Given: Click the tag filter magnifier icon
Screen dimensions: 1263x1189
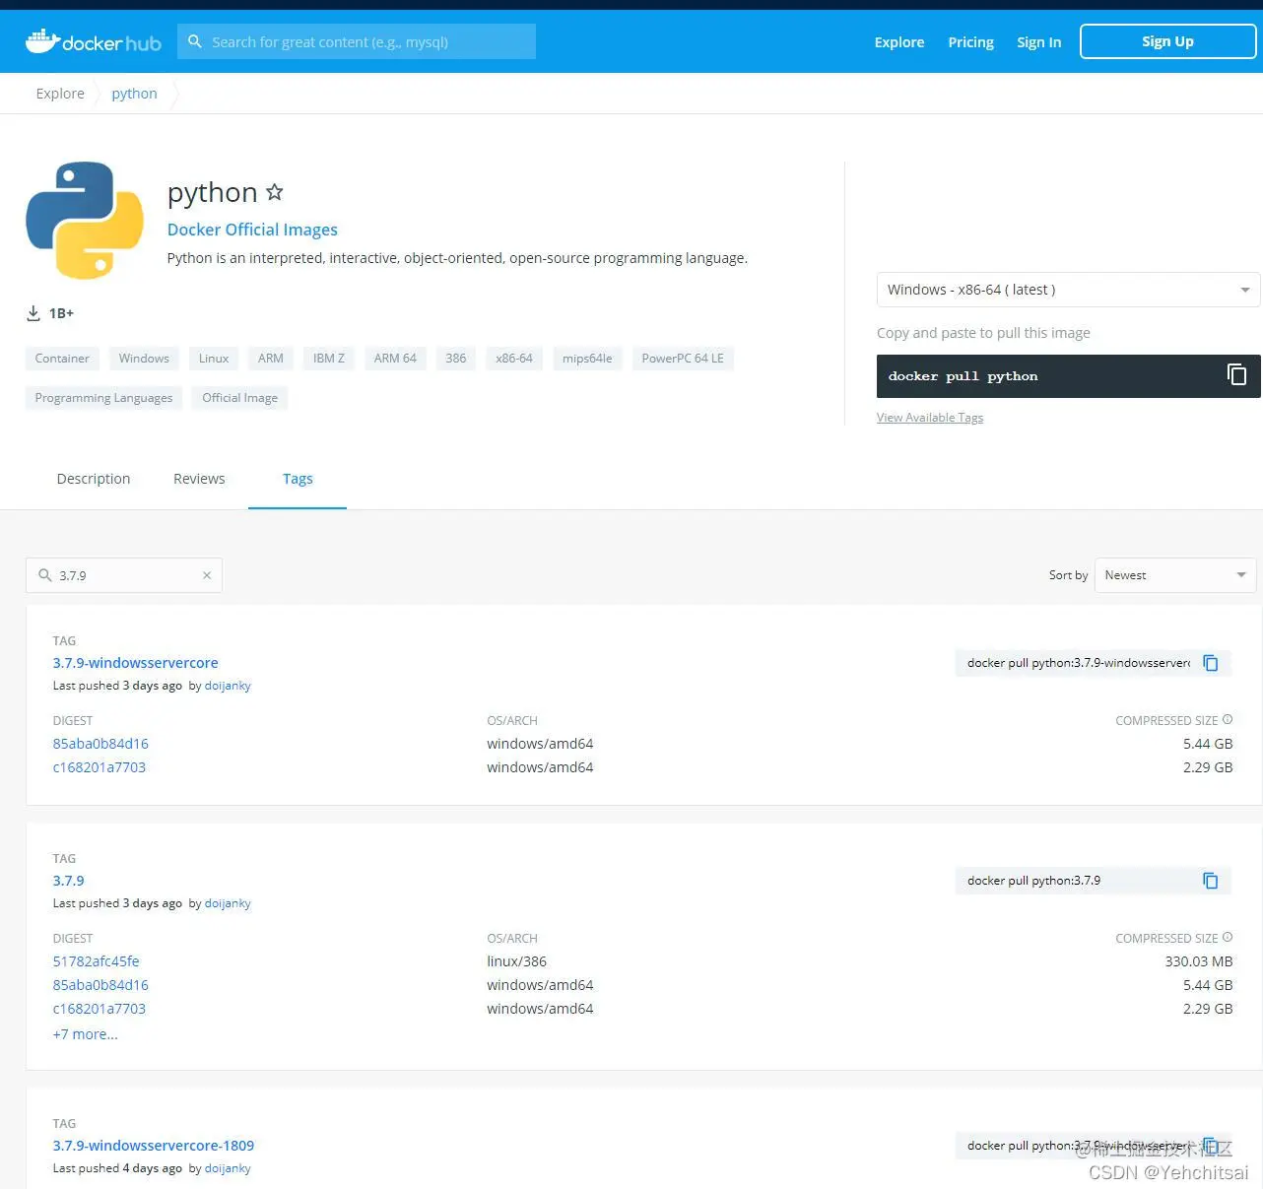Looking at the screenshot, I should coord(44,575).
